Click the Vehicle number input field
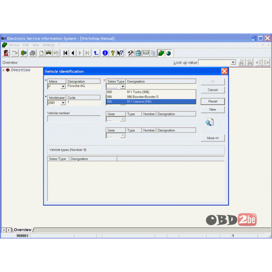Screen dimensions: 272x272 pyautogui.click(x=74, y=119)
